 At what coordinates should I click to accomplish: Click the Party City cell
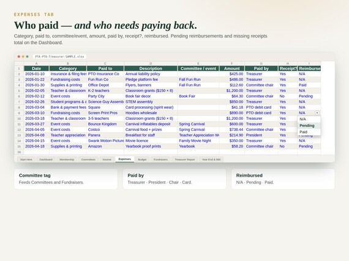(105, 96)
